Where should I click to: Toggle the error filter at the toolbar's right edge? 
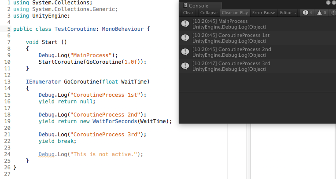(x=333, y=13)
